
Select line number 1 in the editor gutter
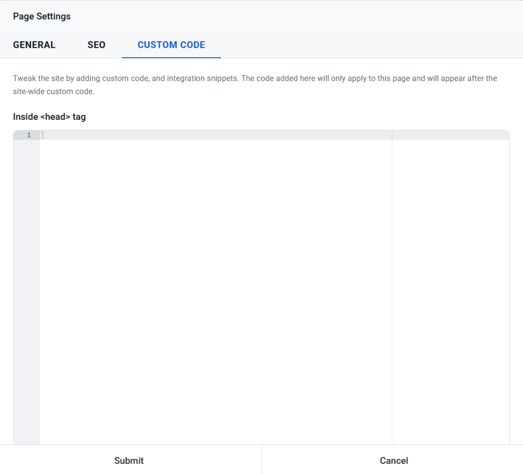click(x=29, y=135)
